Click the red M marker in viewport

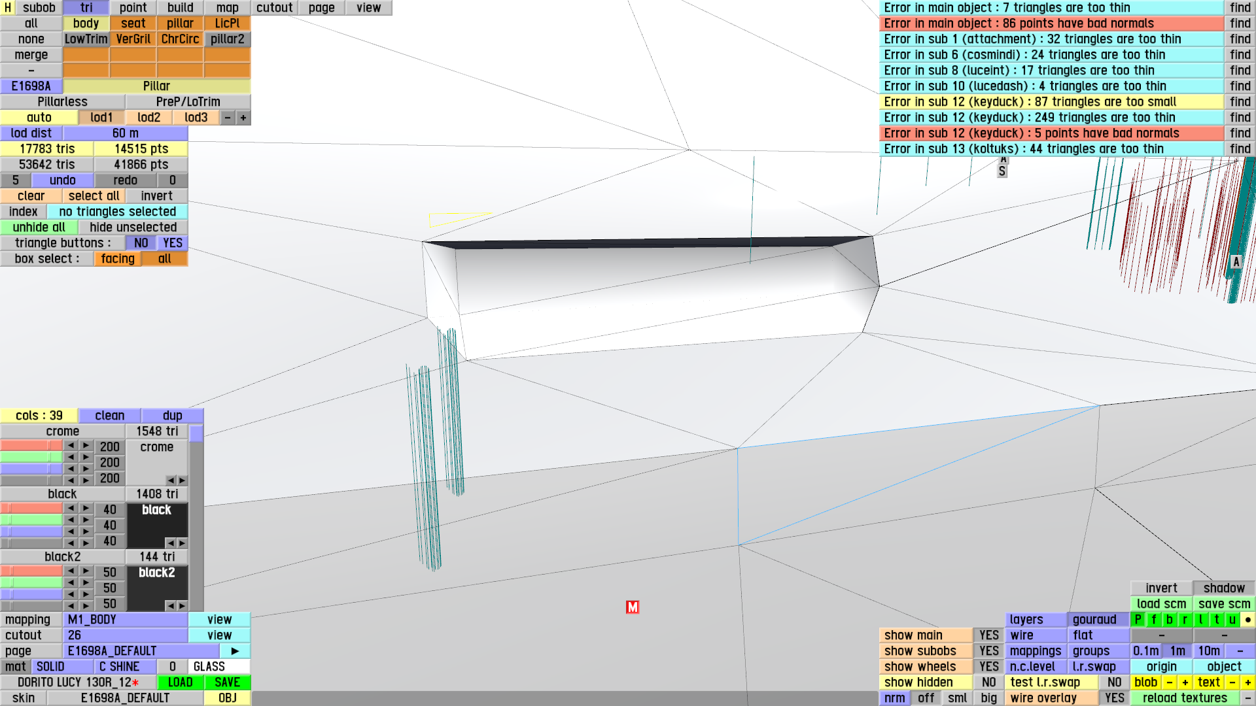[x=632, y=607]
